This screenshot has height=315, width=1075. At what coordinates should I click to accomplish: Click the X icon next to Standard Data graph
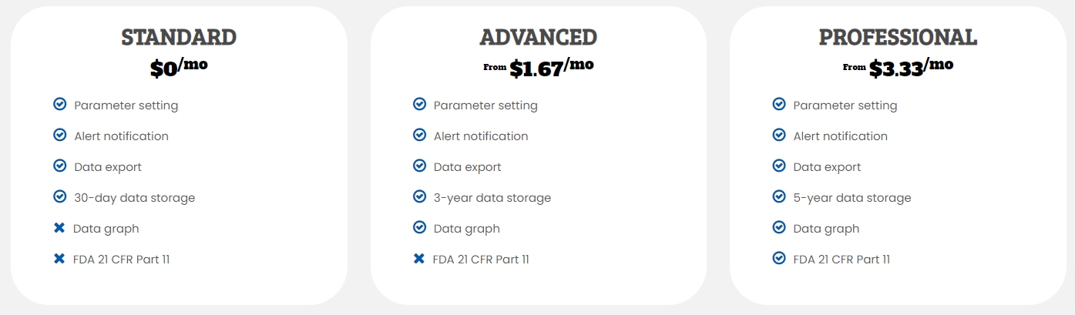pyautogui.click(x=59, y=228)
